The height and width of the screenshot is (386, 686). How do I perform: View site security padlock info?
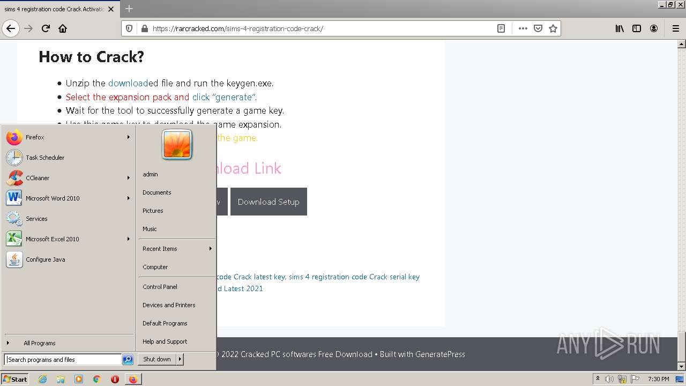(x=144, y=28)
